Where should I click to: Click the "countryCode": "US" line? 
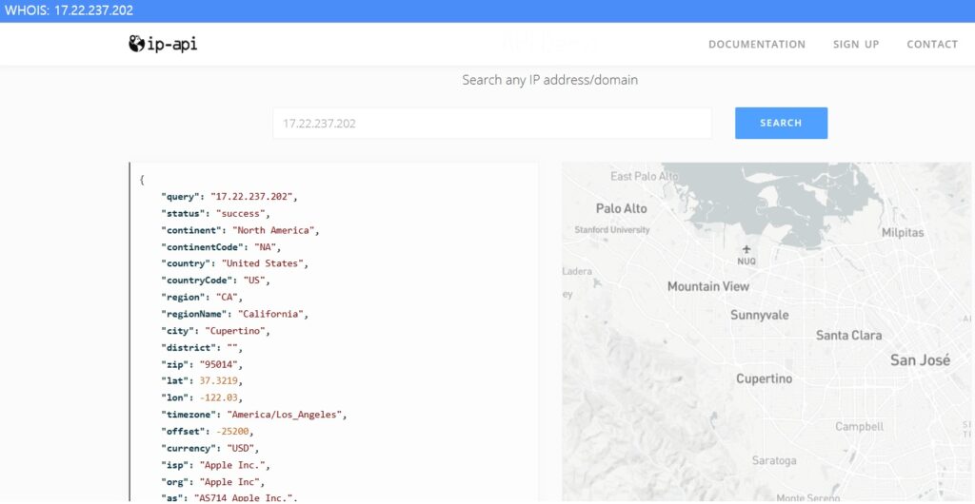216,281
